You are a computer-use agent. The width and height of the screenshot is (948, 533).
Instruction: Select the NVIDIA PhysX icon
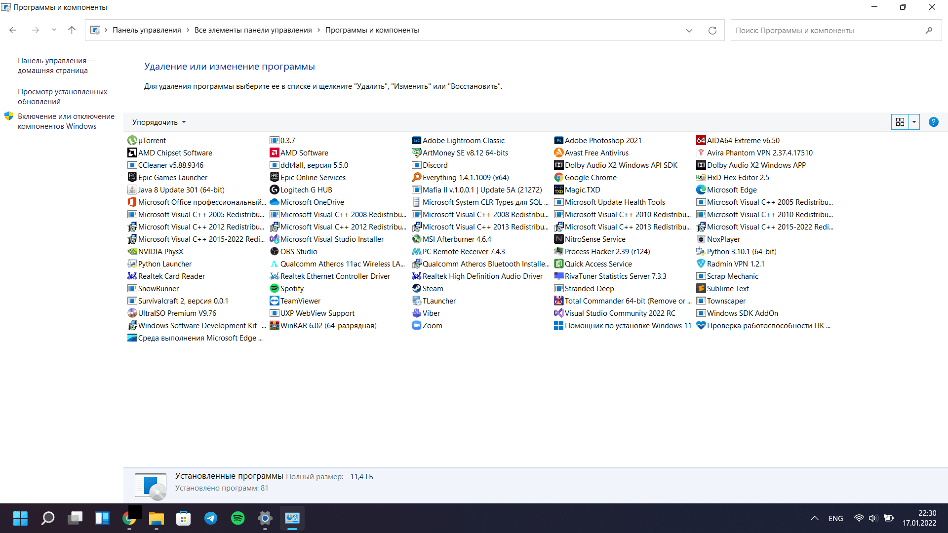click(x=132, y=252)
